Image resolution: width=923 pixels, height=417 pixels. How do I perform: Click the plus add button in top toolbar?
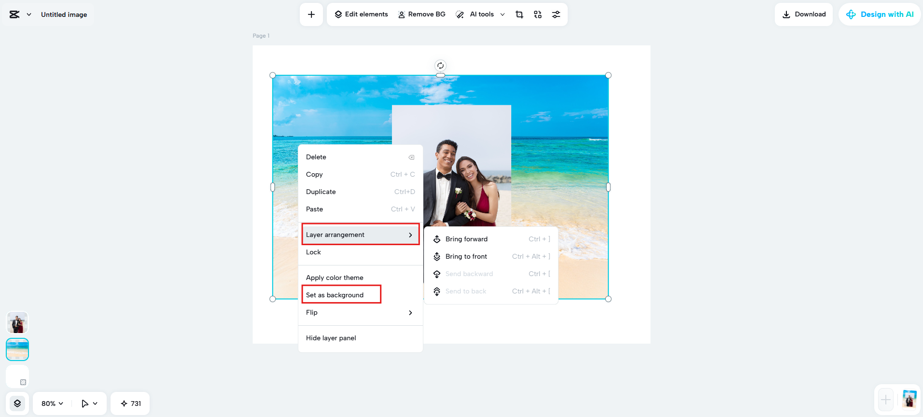tap(311, 14)
